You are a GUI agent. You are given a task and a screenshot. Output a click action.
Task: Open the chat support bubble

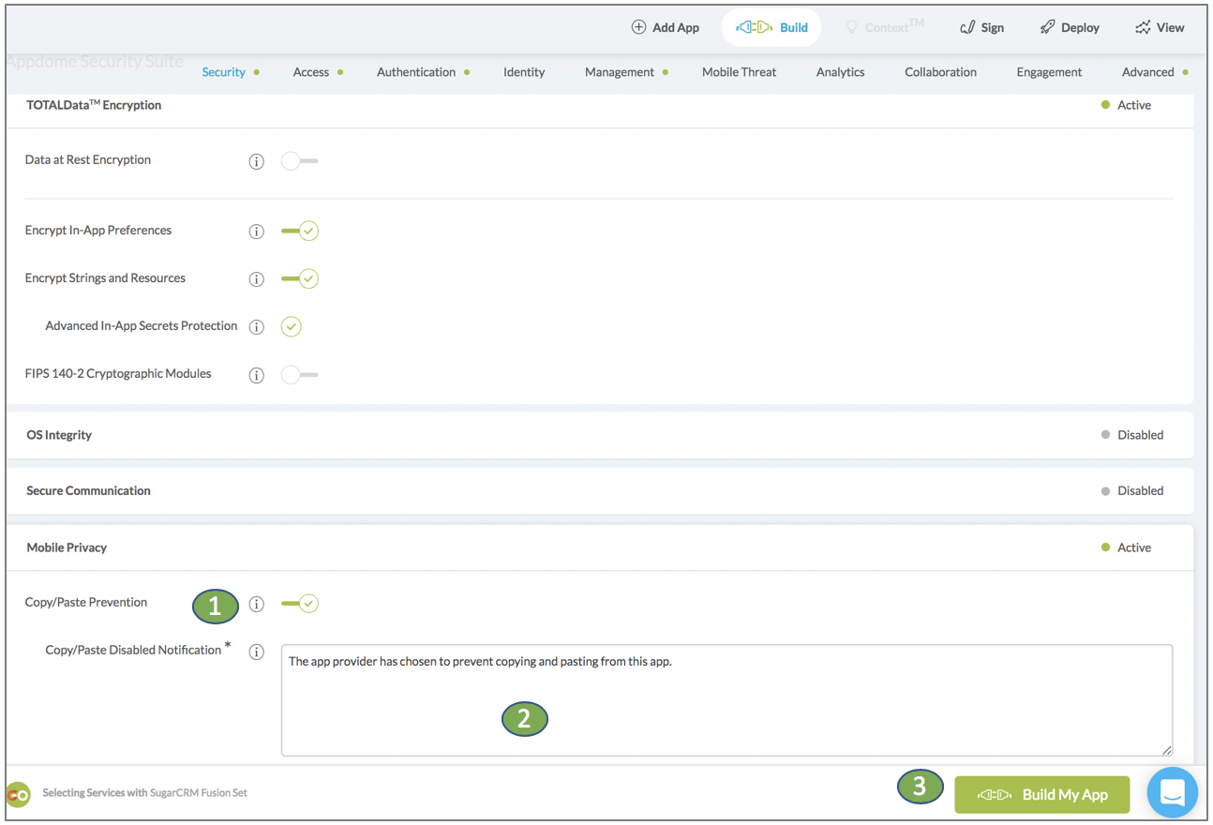[1172, 793]
